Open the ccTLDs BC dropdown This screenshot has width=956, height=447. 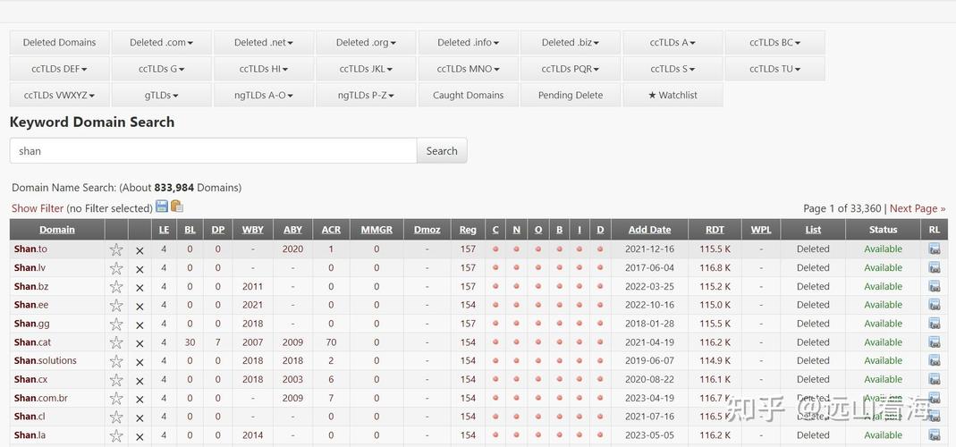775,43
